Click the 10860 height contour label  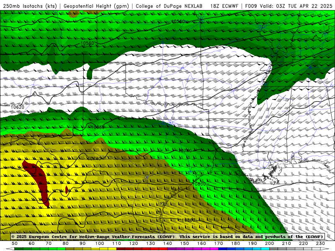point(188,220)
